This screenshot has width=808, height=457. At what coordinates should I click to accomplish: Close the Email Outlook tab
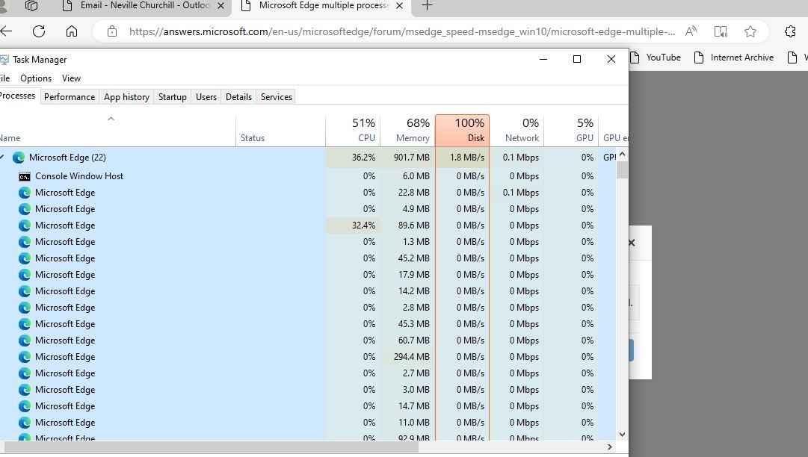click(220, 6)
